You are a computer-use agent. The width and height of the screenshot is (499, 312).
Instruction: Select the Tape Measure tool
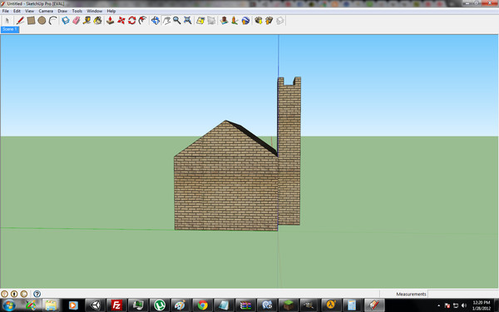[x=86, y=21]
